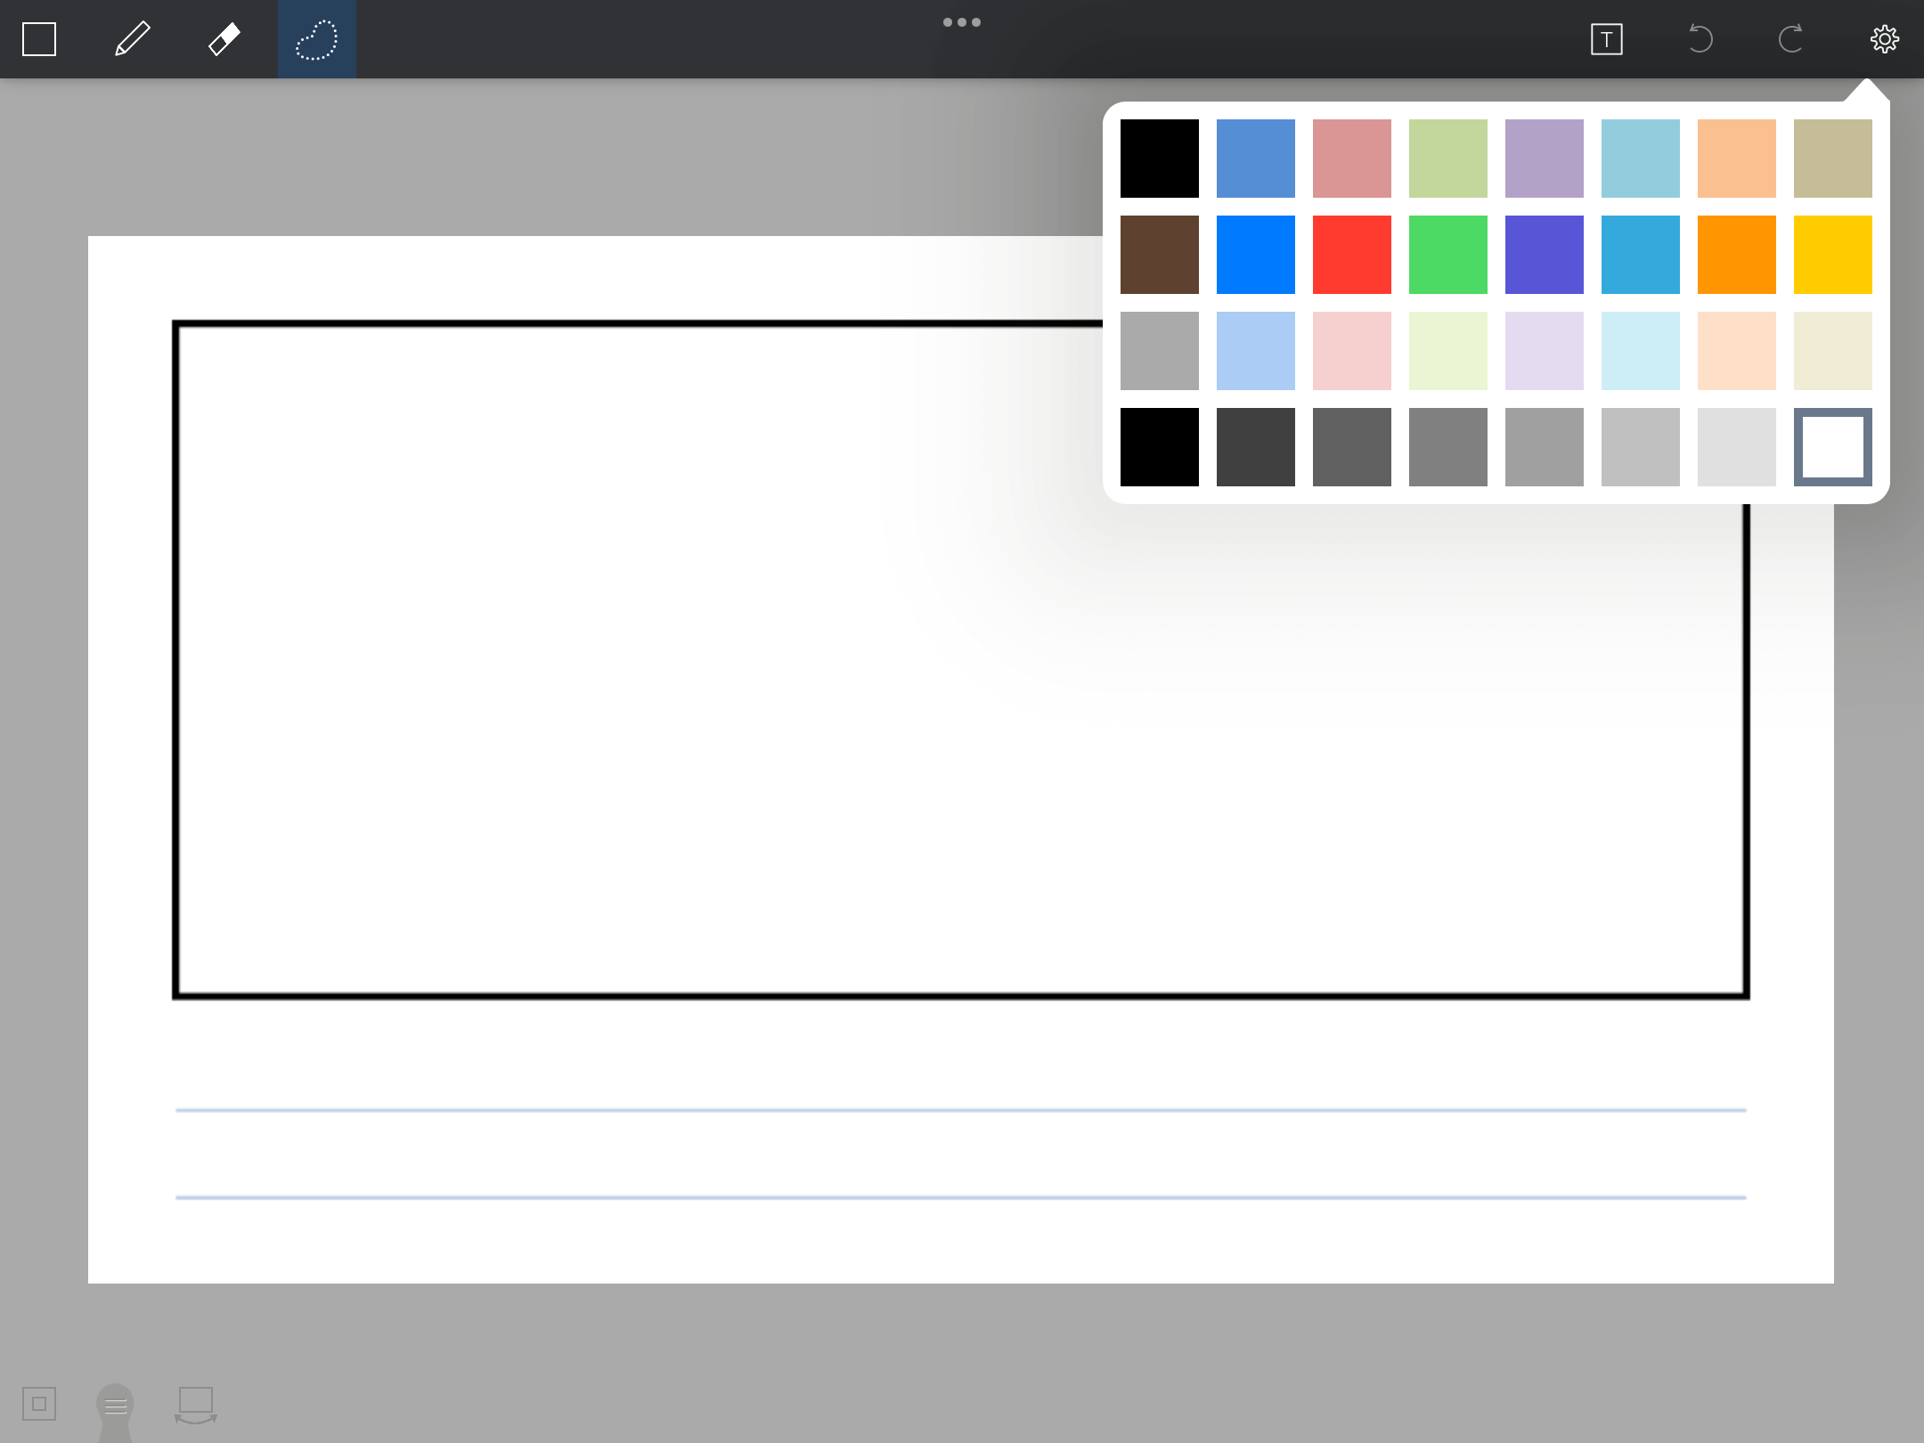
Task: Pick the bright yellow swatch
Action: tap(1833, 255)
